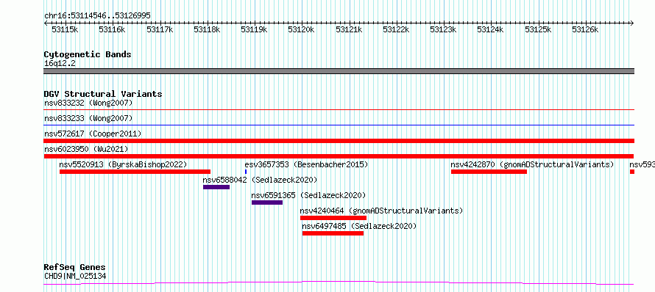Open nsv4242870 (gnomADStructuralVariants) label
655x292 pixels.
[532, 164]
